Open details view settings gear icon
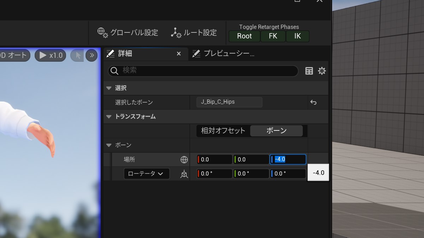424x238 pixels. coord(322,71)
